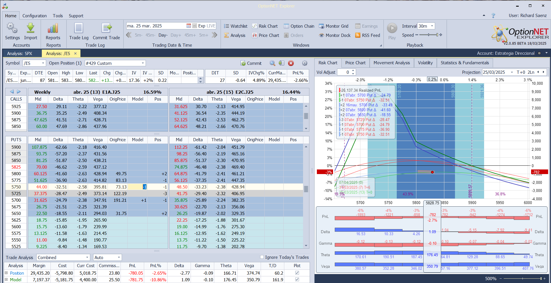Image resolution: width=551 pixels, height=283 pixels.
Task: Click the add-columns icon beside the magnifier
Action: point(281,63)
